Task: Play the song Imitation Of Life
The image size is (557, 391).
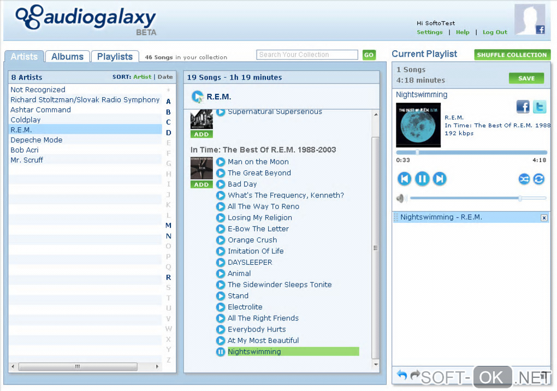Action: [x=221, y=251]
